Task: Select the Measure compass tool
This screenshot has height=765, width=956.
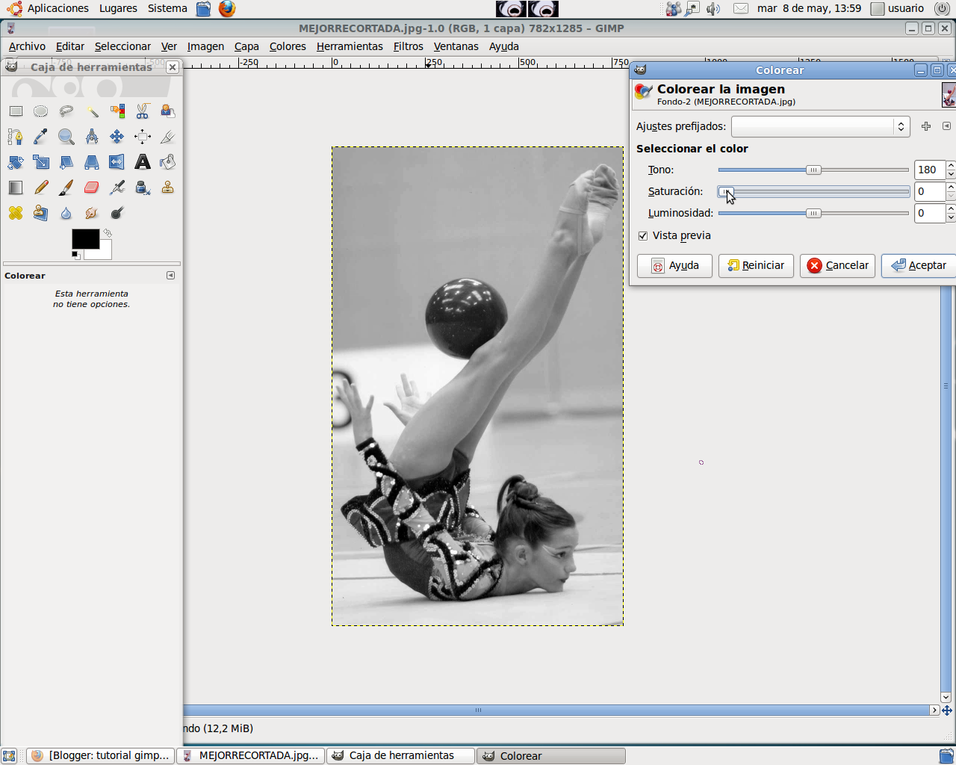Action: (x=92, y=137)
